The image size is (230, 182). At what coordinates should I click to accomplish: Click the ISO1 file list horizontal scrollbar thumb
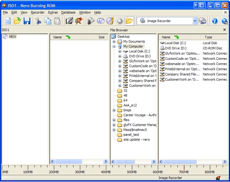click(x=69, y=161)
